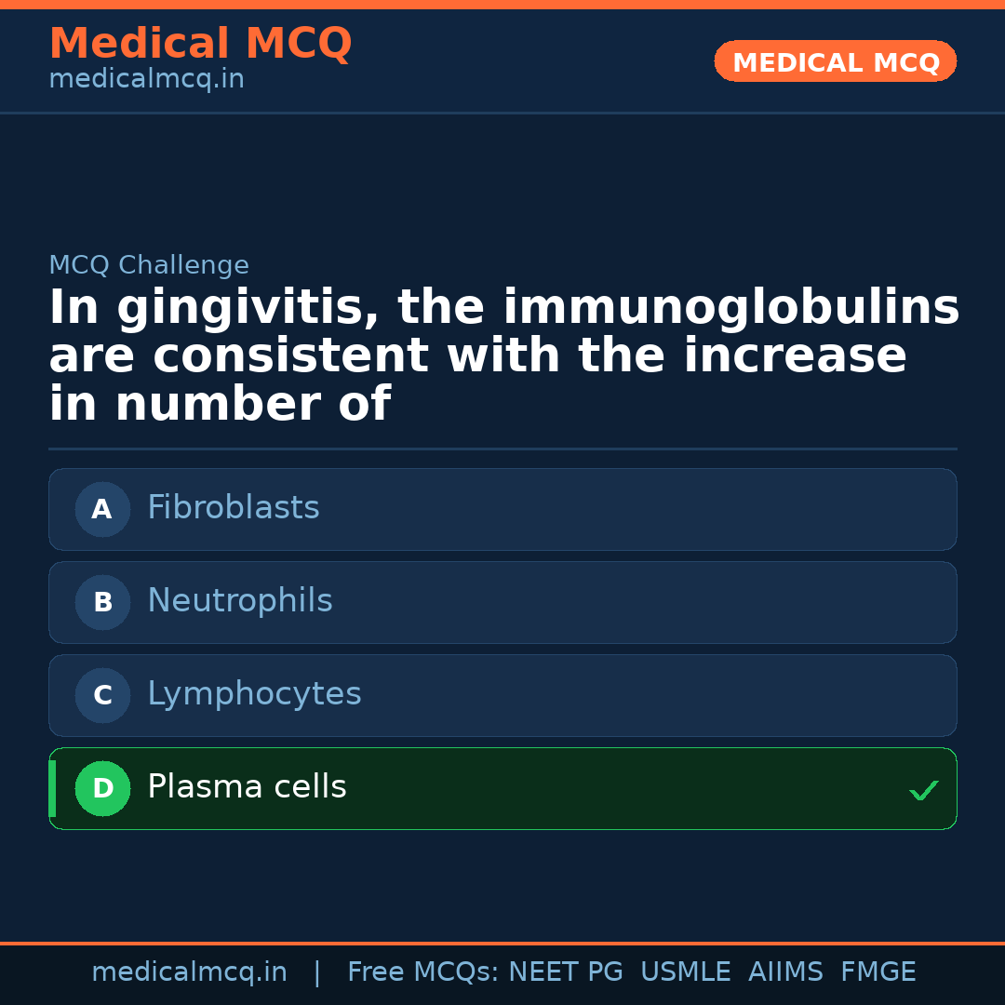Click the circled letter C badge
Viewport: 1005px width, 1005px height.
[102, 695]
